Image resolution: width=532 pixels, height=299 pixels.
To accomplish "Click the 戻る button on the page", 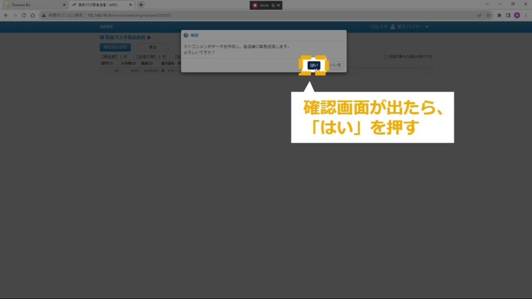I will point(153,47).
